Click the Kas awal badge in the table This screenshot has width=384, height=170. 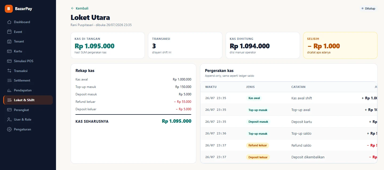click(x=254, y=98)
